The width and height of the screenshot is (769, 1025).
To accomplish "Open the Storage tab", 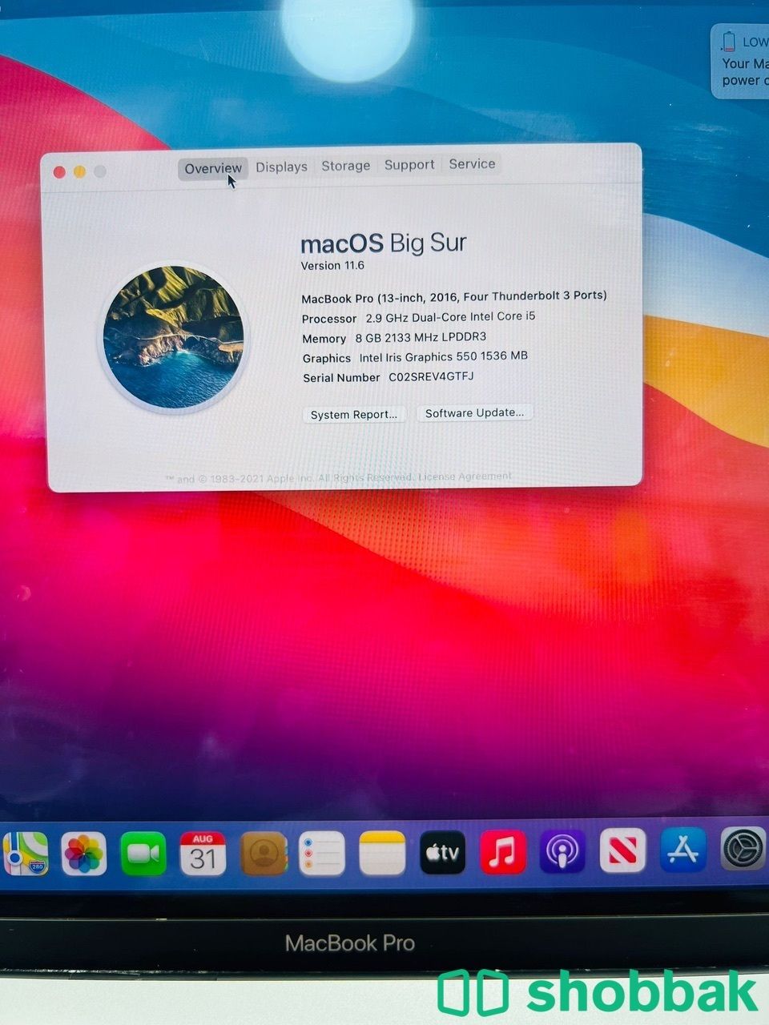I will coord(346,166).
